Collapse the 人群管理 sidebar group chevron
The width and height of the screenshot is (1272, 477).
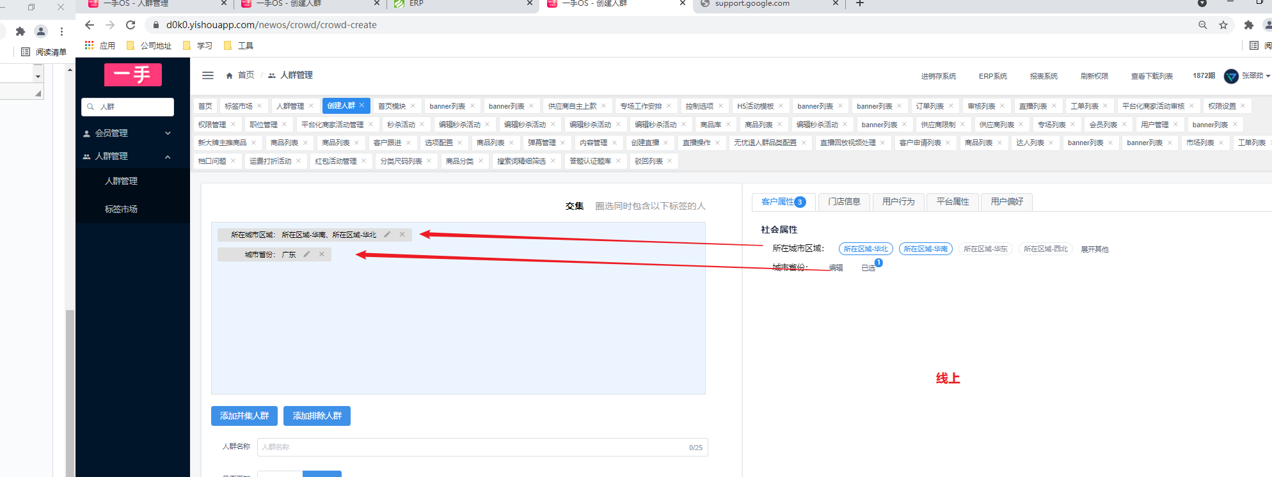click(x=168, y=157)
